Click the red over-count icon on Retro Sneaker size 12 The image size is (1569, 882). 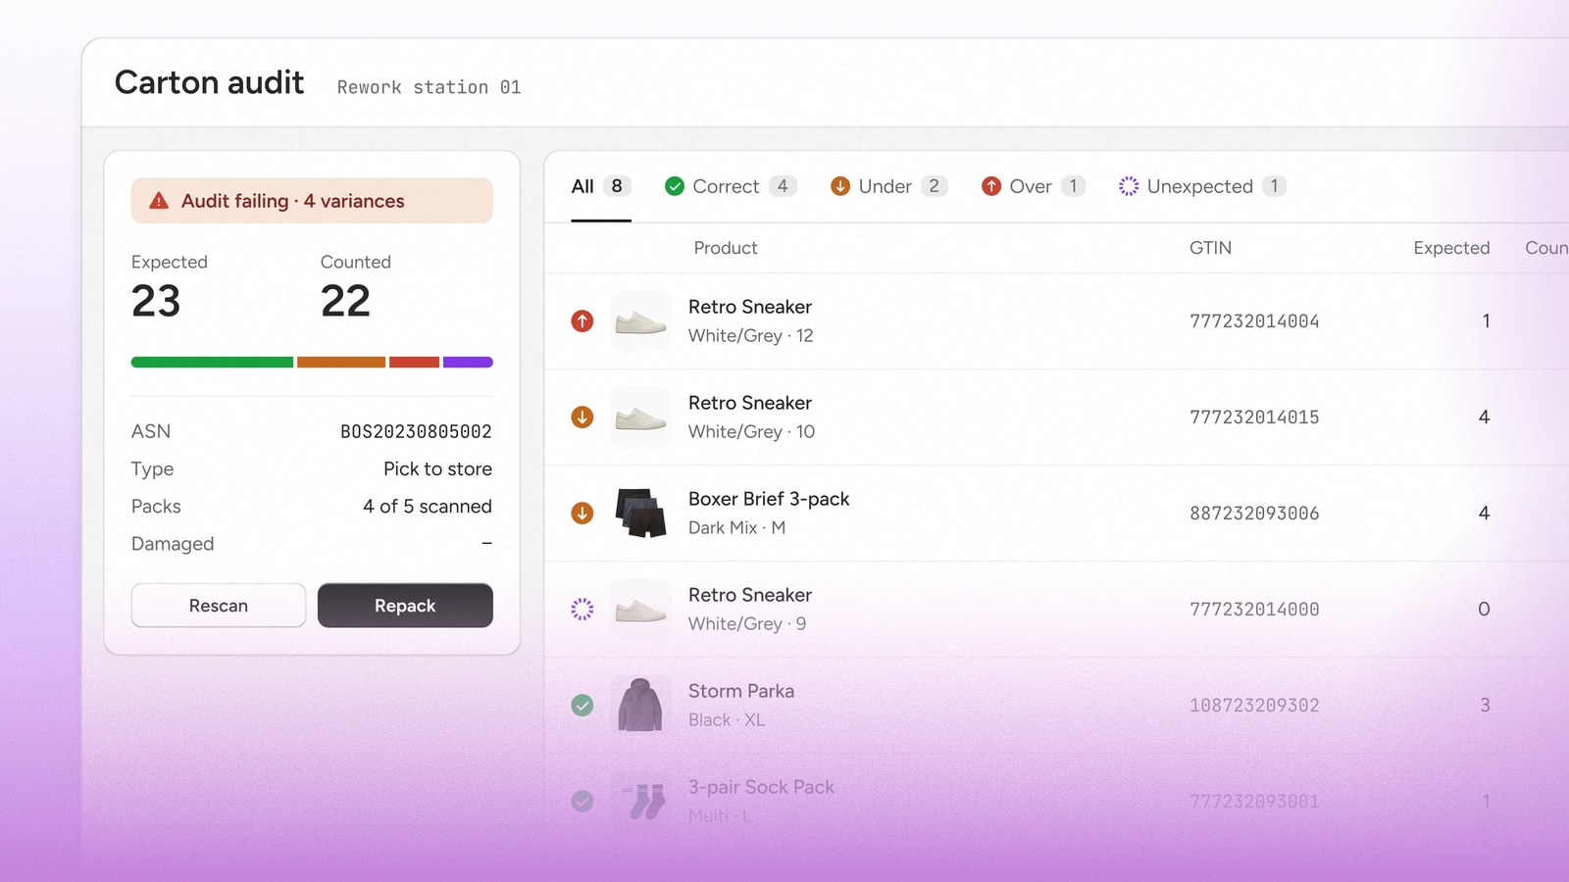pos(582,320)
